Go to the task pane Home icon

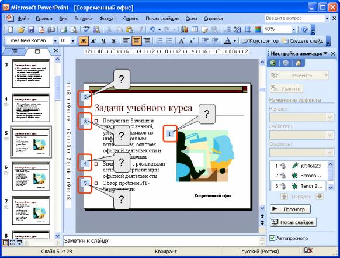(x=299, y=63)
